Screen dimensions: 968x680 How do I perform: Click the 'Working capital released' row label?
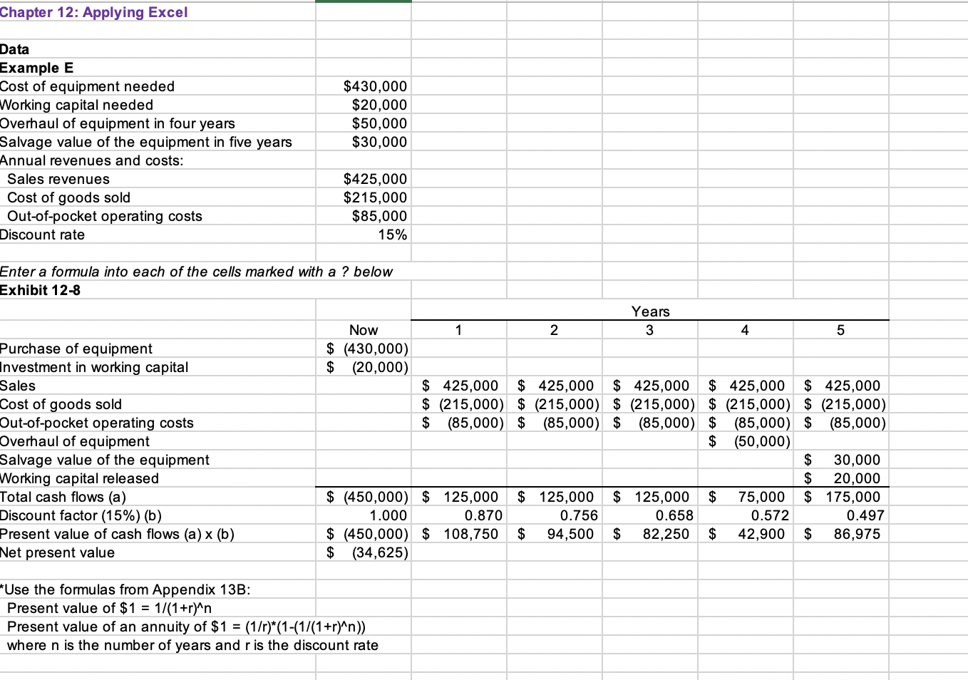tap(80, 478)
